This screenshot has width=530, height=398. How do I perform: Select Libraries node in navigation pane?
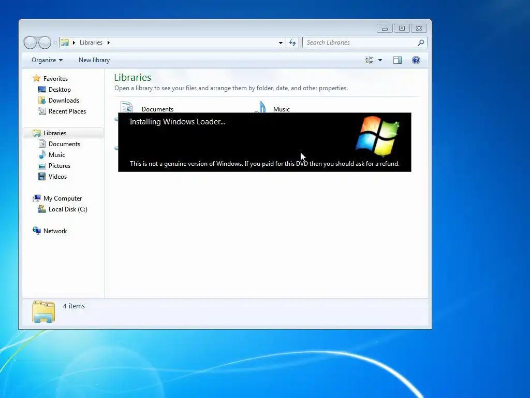[55, 133]
